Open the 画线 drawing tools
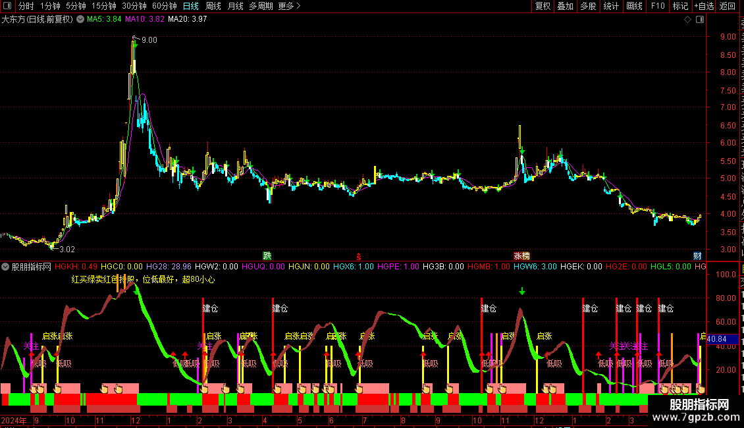The image size is (744, 428). [635, 6]
